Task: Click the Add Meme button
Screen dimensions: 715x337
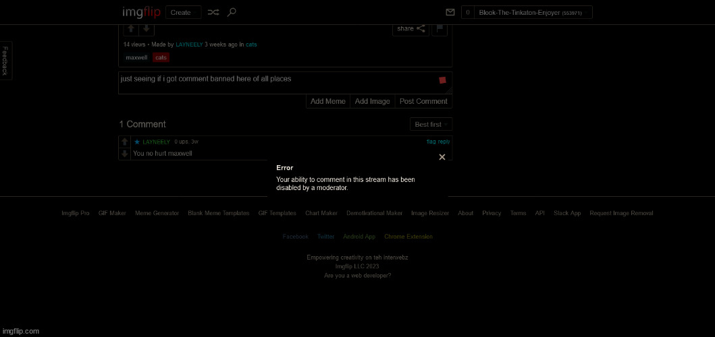Action: pos(327,101)
